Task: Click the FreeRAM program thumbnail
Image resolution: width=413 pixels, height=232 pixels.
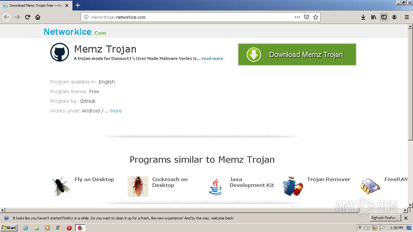Action: click(370, 187)
